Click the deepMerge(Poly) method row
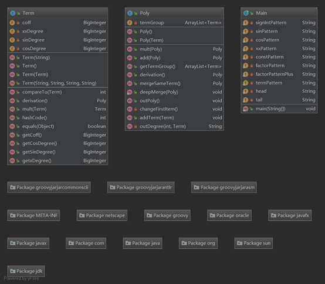 coord(174,92)
